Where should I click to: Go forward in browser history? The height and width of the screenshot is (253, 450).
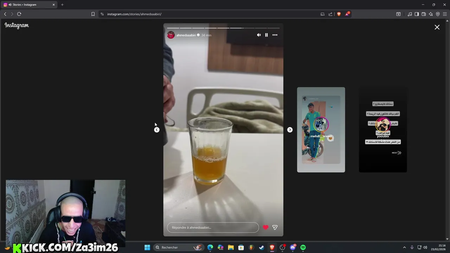coord(12,14)
